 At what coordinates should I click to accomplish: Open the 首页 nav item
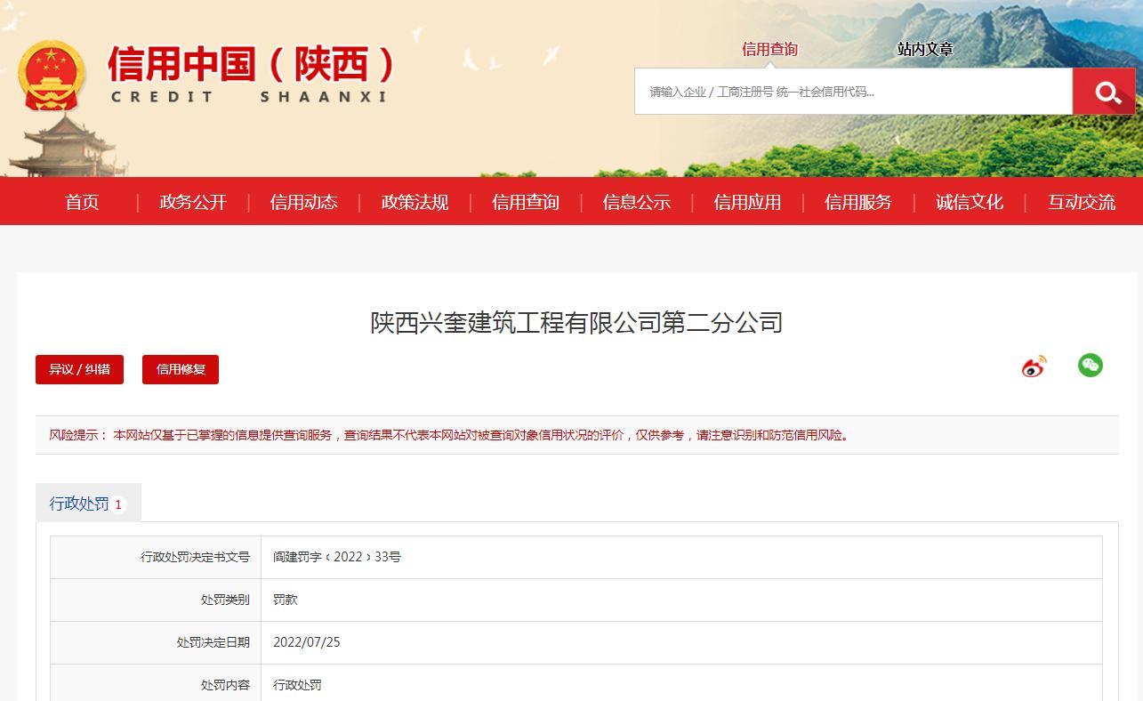(x=82, y=202)
